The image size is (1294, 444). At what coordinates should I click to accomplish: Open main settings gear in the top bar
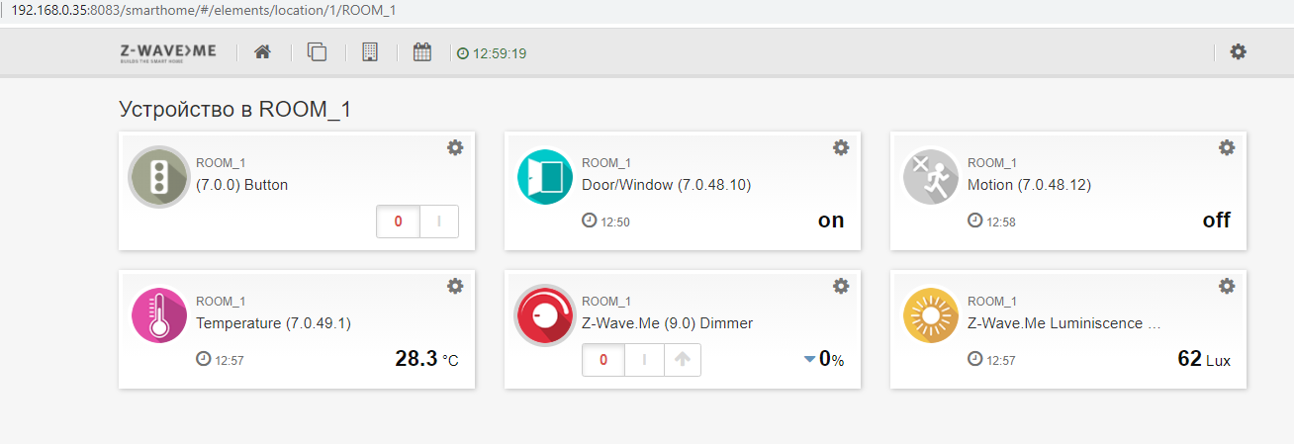(x=1238, y=51)
